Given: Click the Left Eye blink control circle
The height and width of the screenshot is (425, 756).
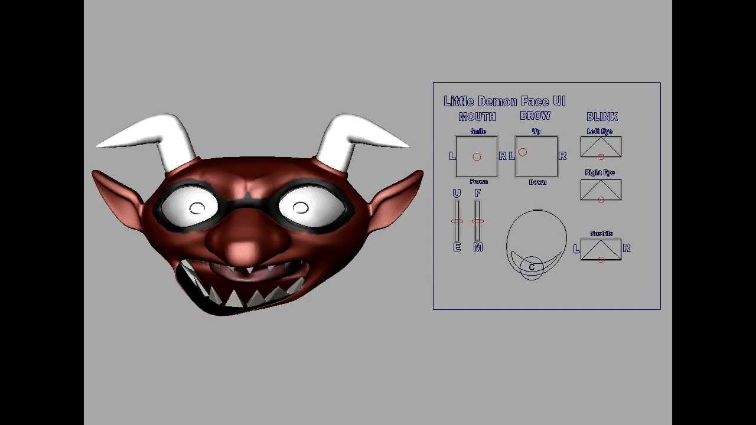Looking at the screenshot, I should click(601, 156).
